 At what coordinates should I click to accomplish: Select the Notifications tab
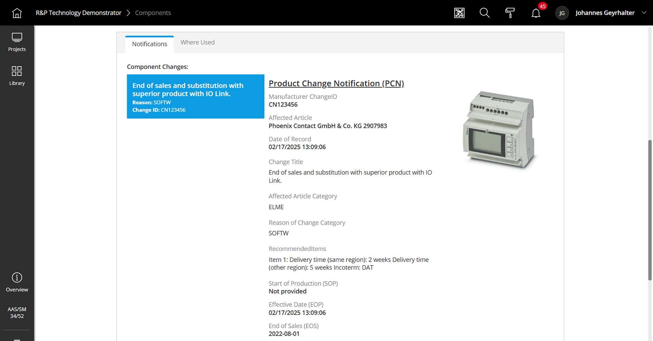click(149, 44)
